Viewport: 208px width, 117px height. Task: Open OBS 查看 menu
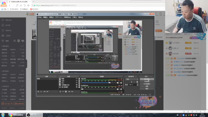(x=51, y=17)
